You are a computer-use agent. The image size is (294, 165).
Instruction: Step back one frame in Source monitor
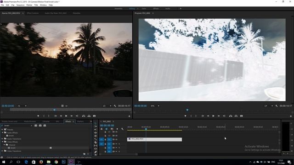61,116
